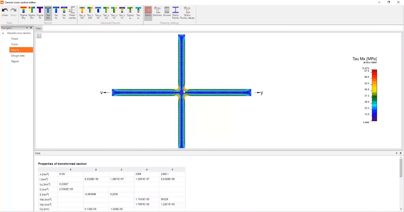Show advanced Tau_v Mx result
This screenshot has height=212, width=404.
click(90, 13)
